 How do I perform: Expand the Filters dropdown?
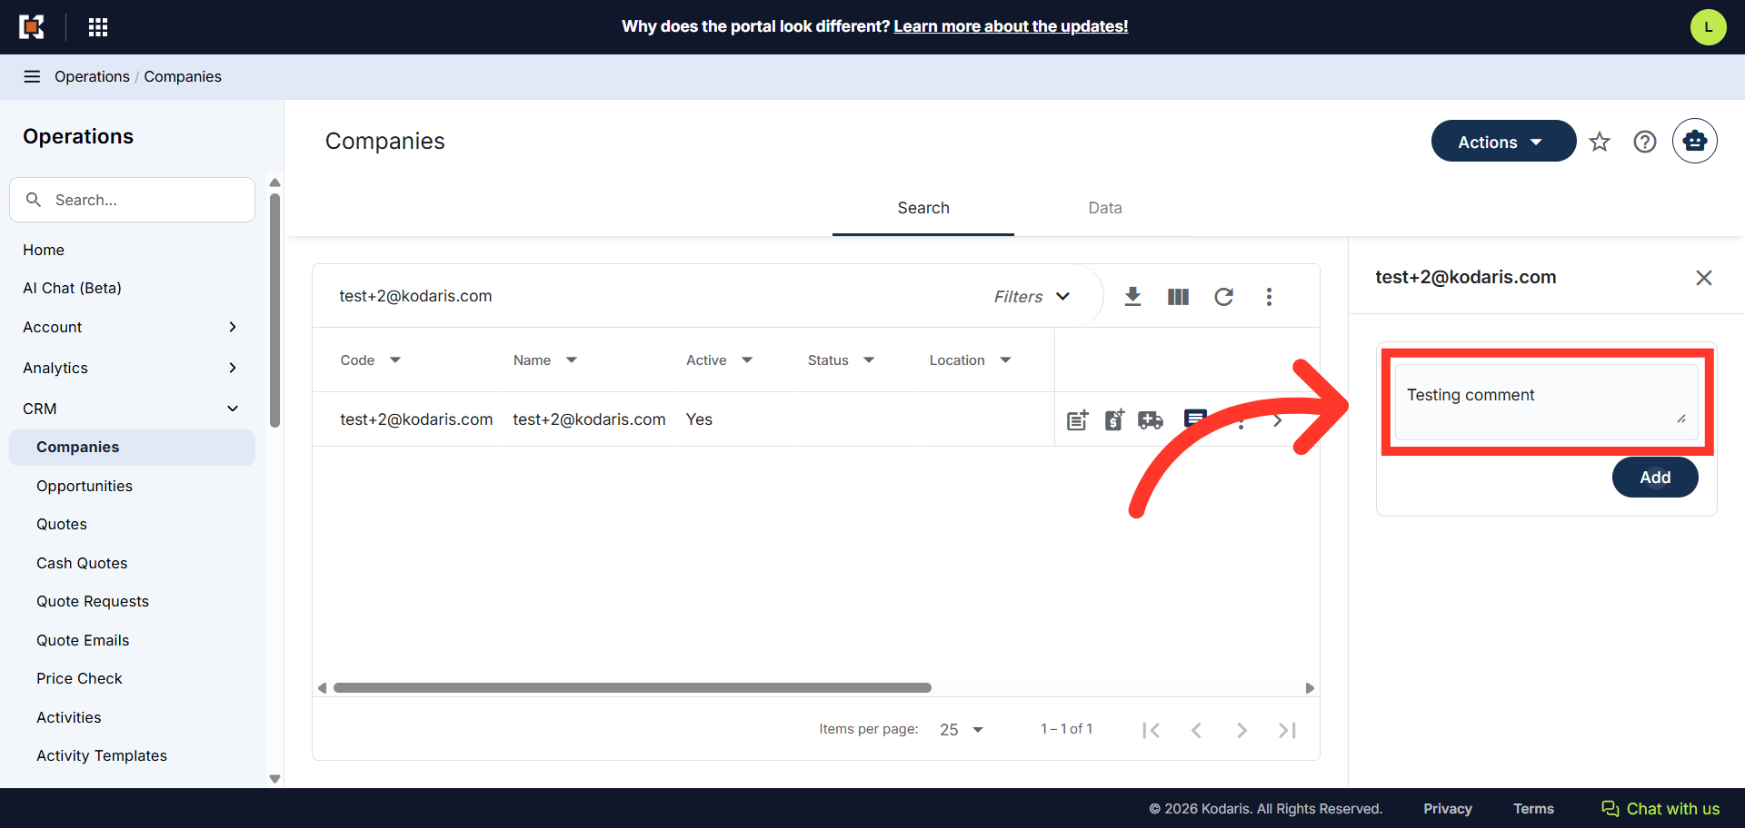click(1032, 297)
